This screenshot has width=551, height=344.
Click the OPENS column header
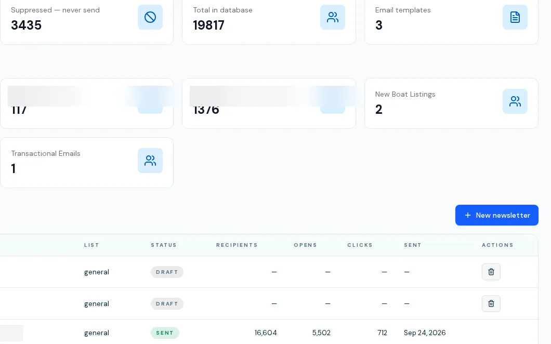tap(305, 245)
